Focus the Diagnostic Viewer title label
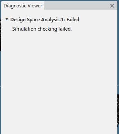 23,6
